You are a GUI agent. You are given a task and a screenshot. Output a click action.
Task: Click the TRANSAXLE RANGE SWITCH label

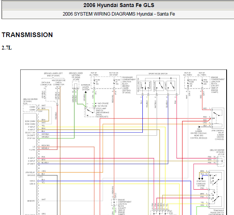(218, 211)
